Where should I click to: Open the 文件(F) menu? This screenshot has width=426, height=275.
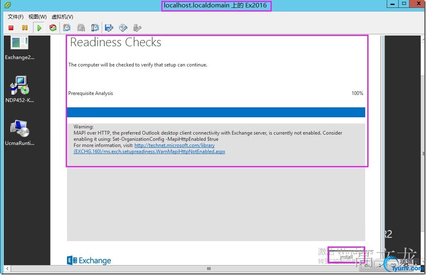15,17
